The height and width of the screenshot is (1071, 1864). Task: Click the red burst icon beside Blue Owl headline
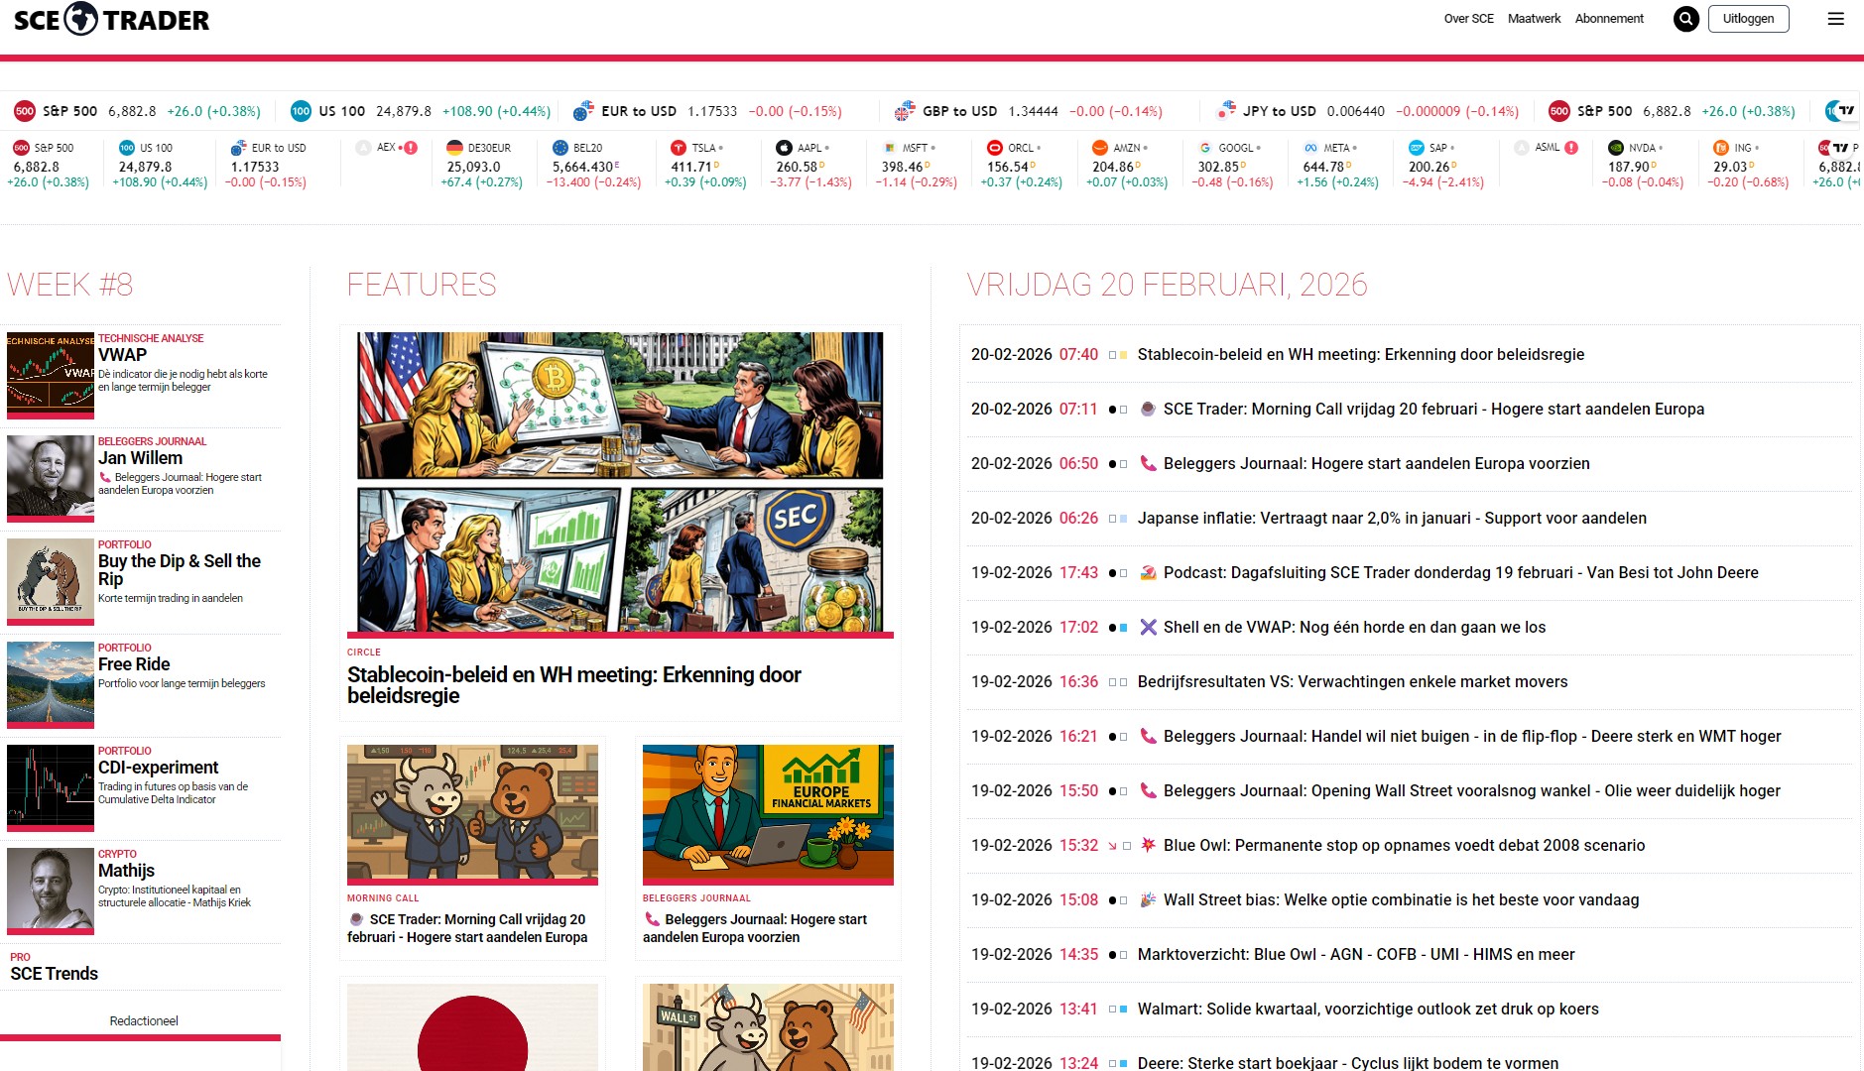[x=1148, y=845]
